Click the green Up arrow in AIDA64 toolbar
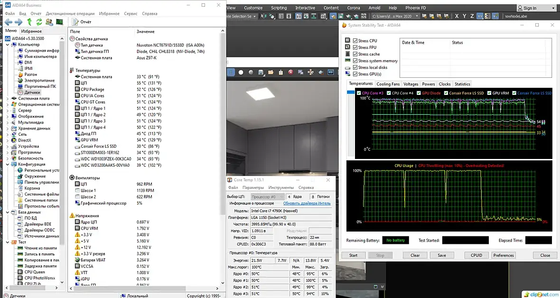This screenshot has height=298, width=560. pos(29,22)
